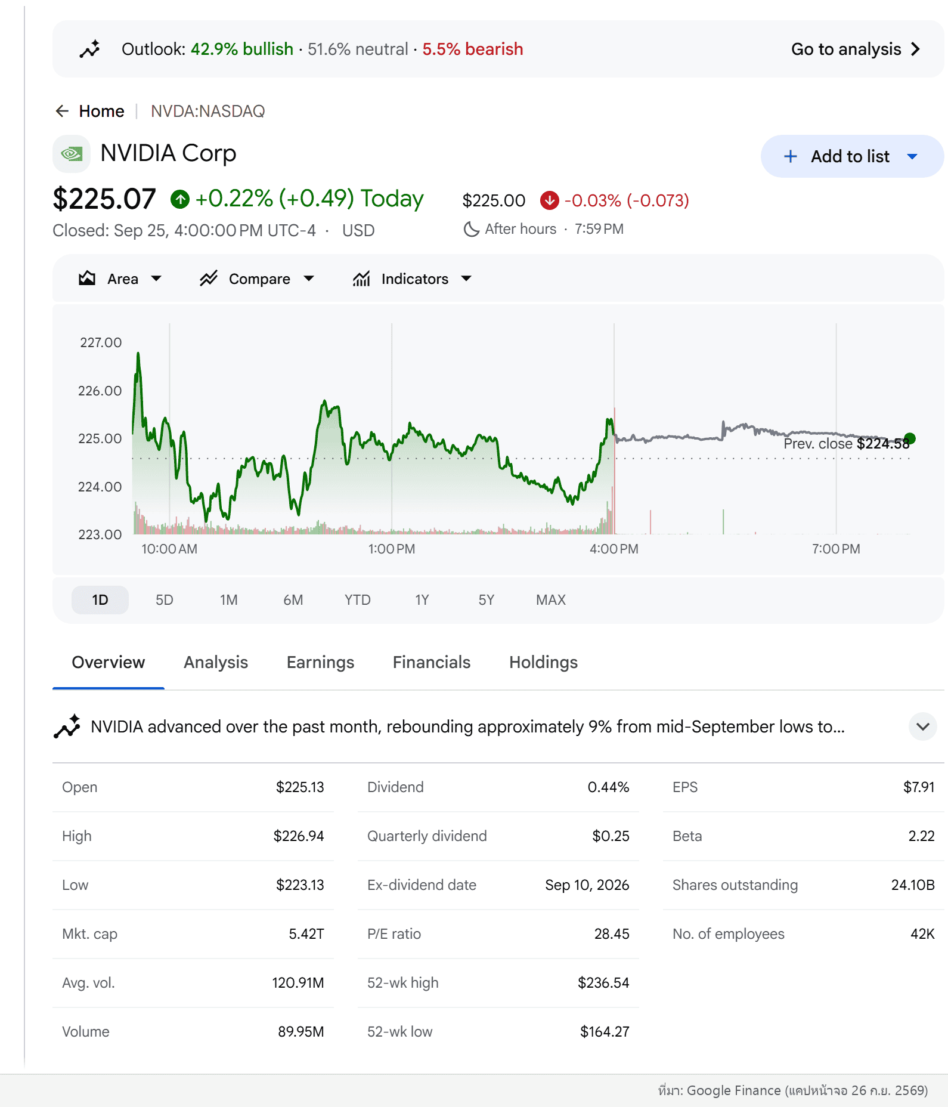Select the YTD time range
The width and height of the screenshot is (948, 1107).
[358, 600]
